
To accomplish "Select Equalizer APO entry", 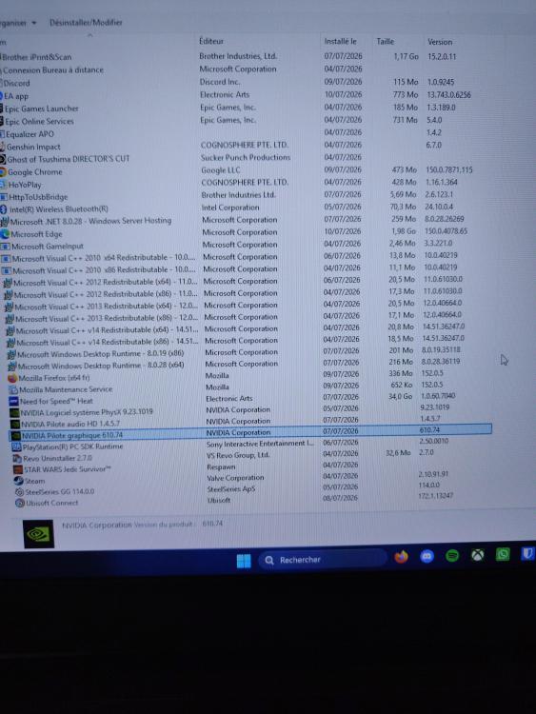I will pyautogui.click(x=30, y=134).
